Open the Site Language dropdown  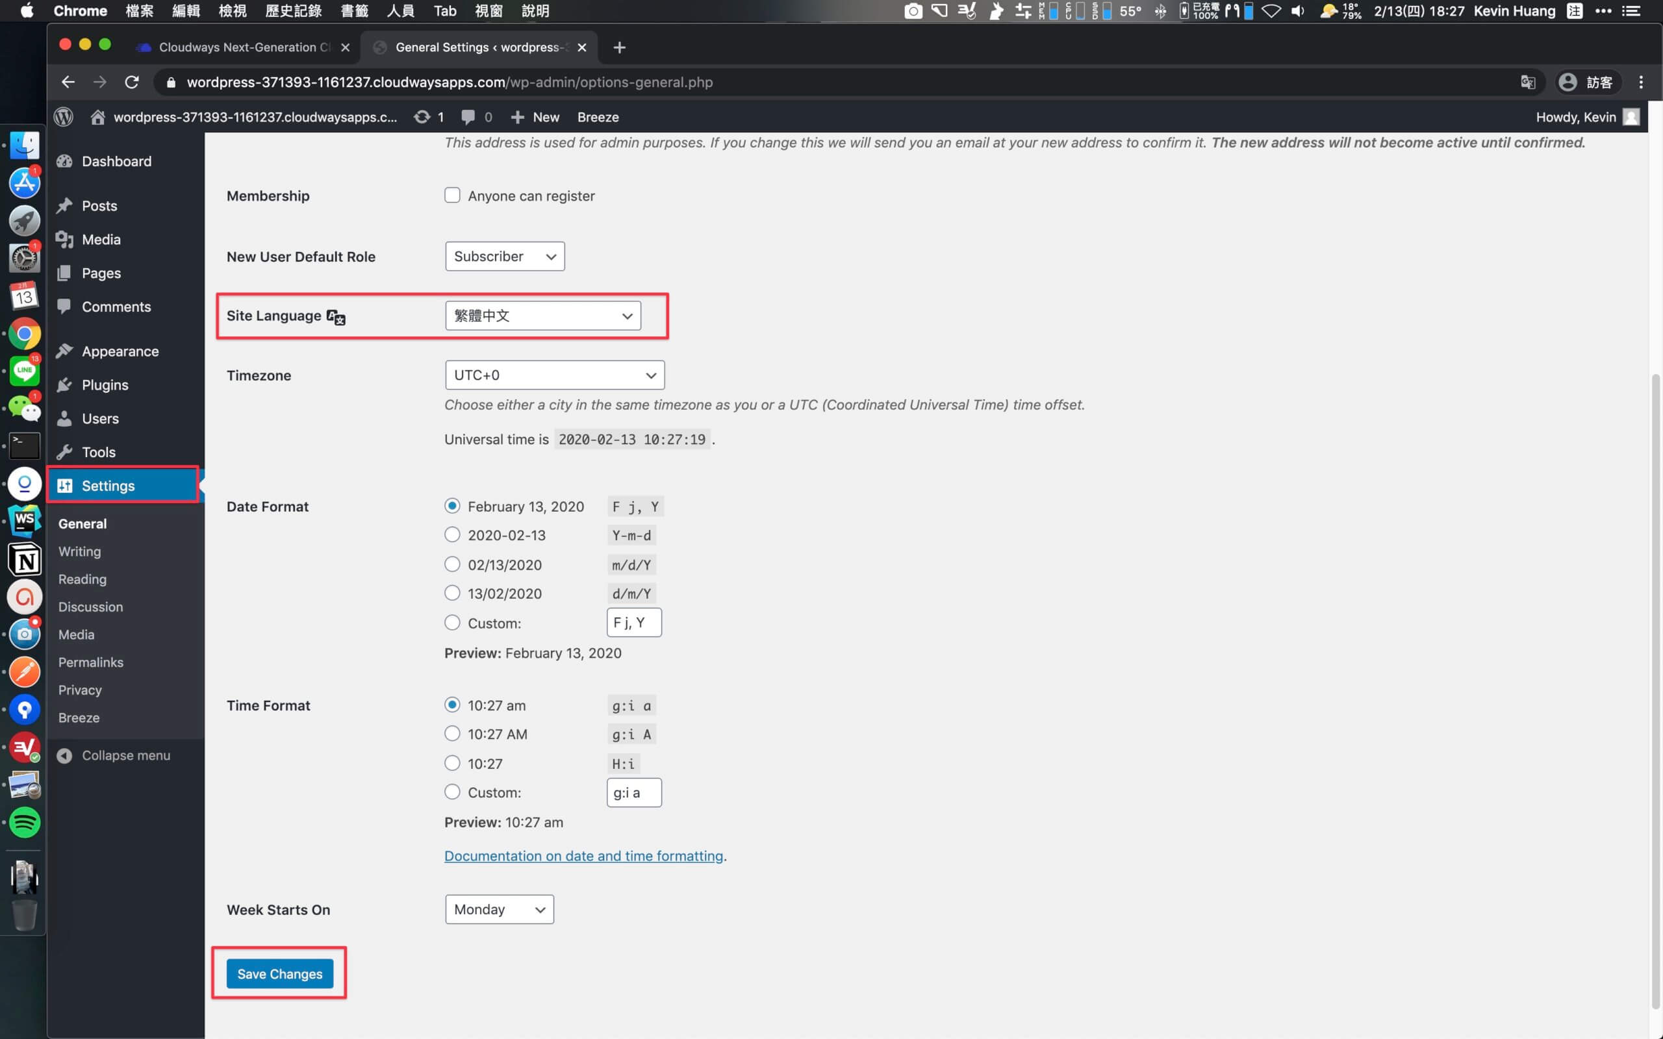point(543,316)
